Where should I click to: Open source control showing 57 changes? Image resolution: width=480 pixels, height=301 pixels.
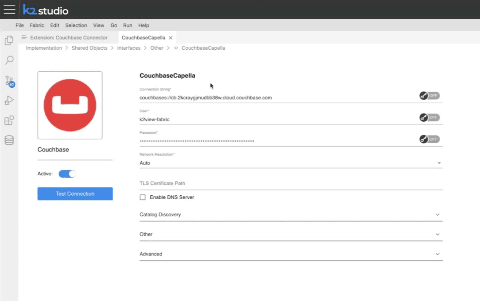click(8, 80)
